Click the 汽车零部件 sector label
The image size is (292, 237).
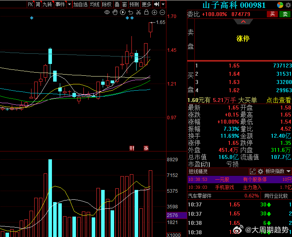click(200, 196)
